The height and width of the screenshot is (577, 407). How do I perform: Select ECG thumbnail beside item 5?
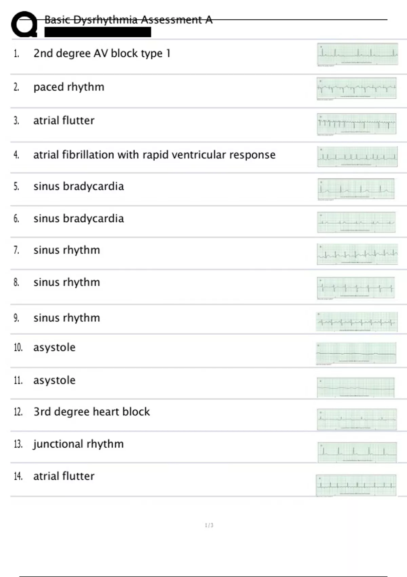[356, 189]
